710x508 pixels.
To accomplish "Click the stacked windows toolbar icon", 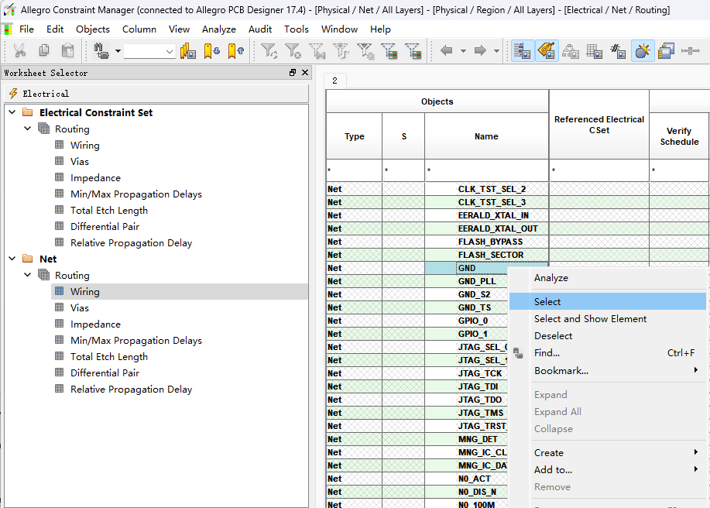I will [x=666, y=50].
